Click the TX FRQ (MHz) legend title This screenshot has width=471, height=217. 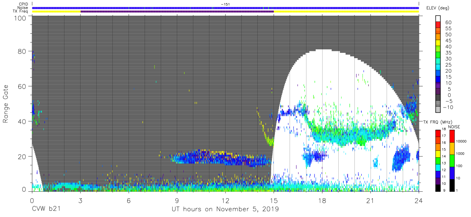tap(437, 122)
